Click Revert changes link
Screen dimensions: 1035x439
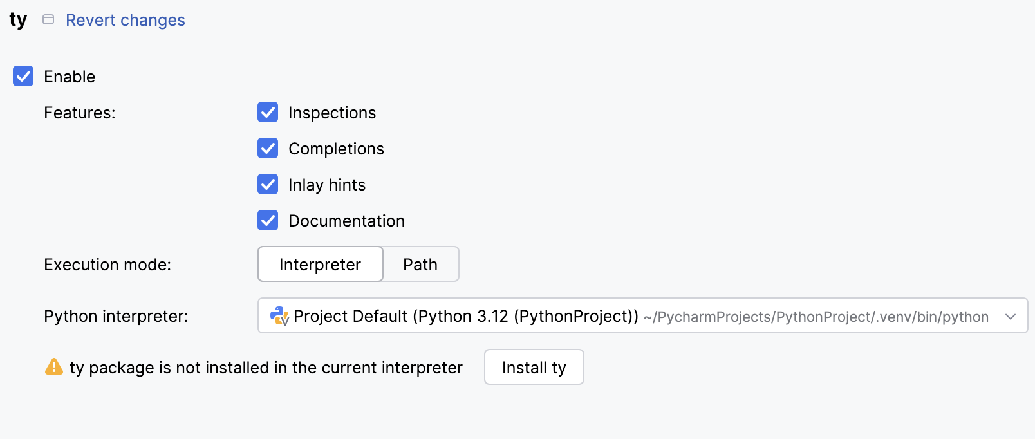pyautogui.click(x=126, y=21)
